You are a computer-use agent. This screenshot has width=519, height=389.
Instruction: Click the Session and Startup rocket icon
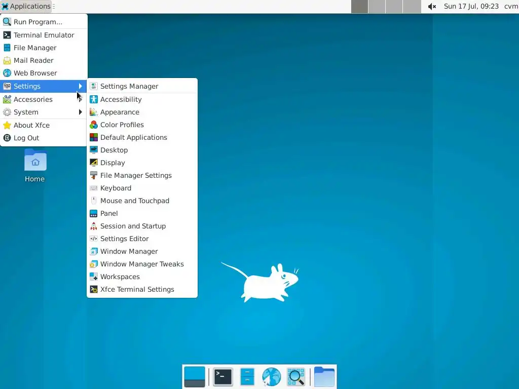pos(94,226)
